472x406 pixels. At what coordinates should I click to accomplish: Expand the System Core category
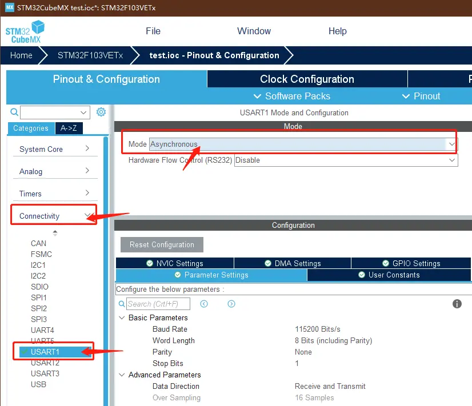[55, 149]
